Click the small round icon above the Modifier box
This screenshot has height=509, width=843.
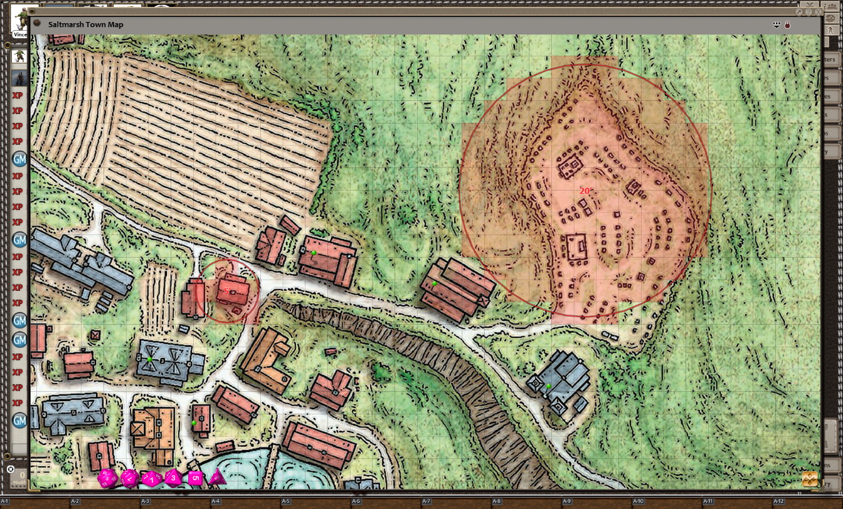tap(11, 469)
